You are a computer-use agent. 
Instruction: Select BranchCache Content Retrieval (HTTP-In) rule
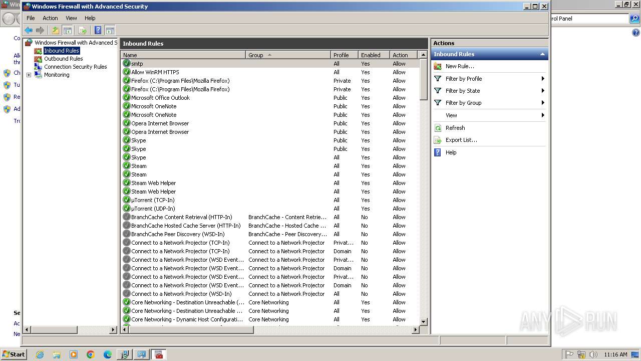(x=270, y=217)
